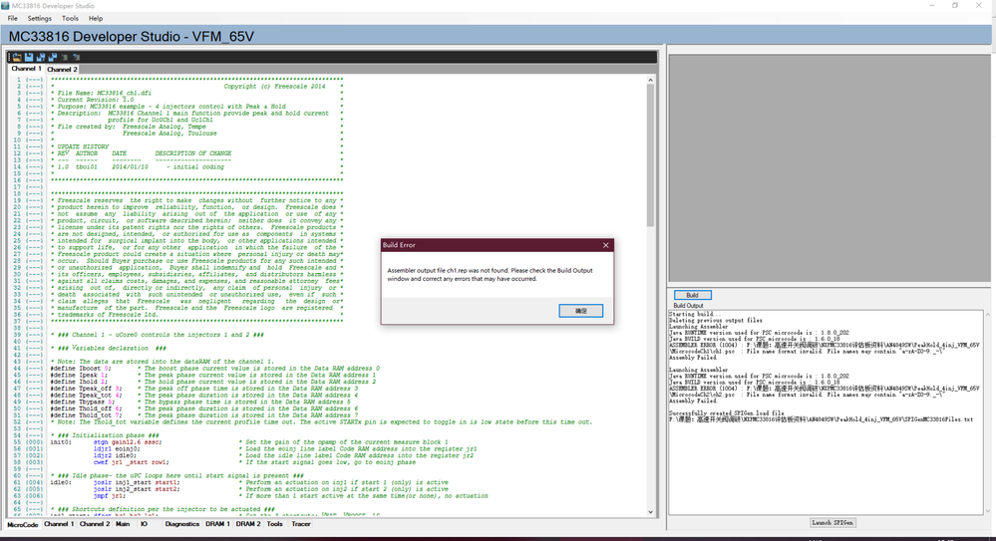
Task: Click the second double-floppy save toolbar icon
Action: coord(53,57)
